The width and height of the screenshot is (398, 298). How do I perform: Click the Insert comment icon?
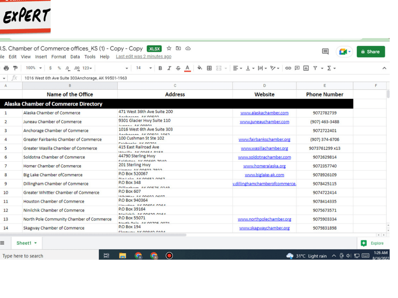click(x=297, y=68)
